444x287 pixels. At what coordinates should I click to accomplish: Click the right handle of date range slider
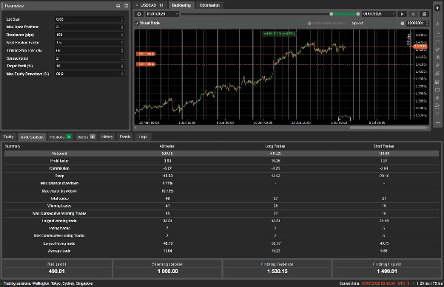[358, 14]
